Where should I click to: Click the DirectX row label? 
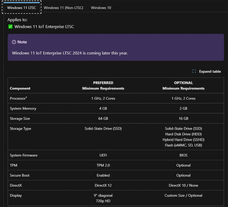[16, 185]
